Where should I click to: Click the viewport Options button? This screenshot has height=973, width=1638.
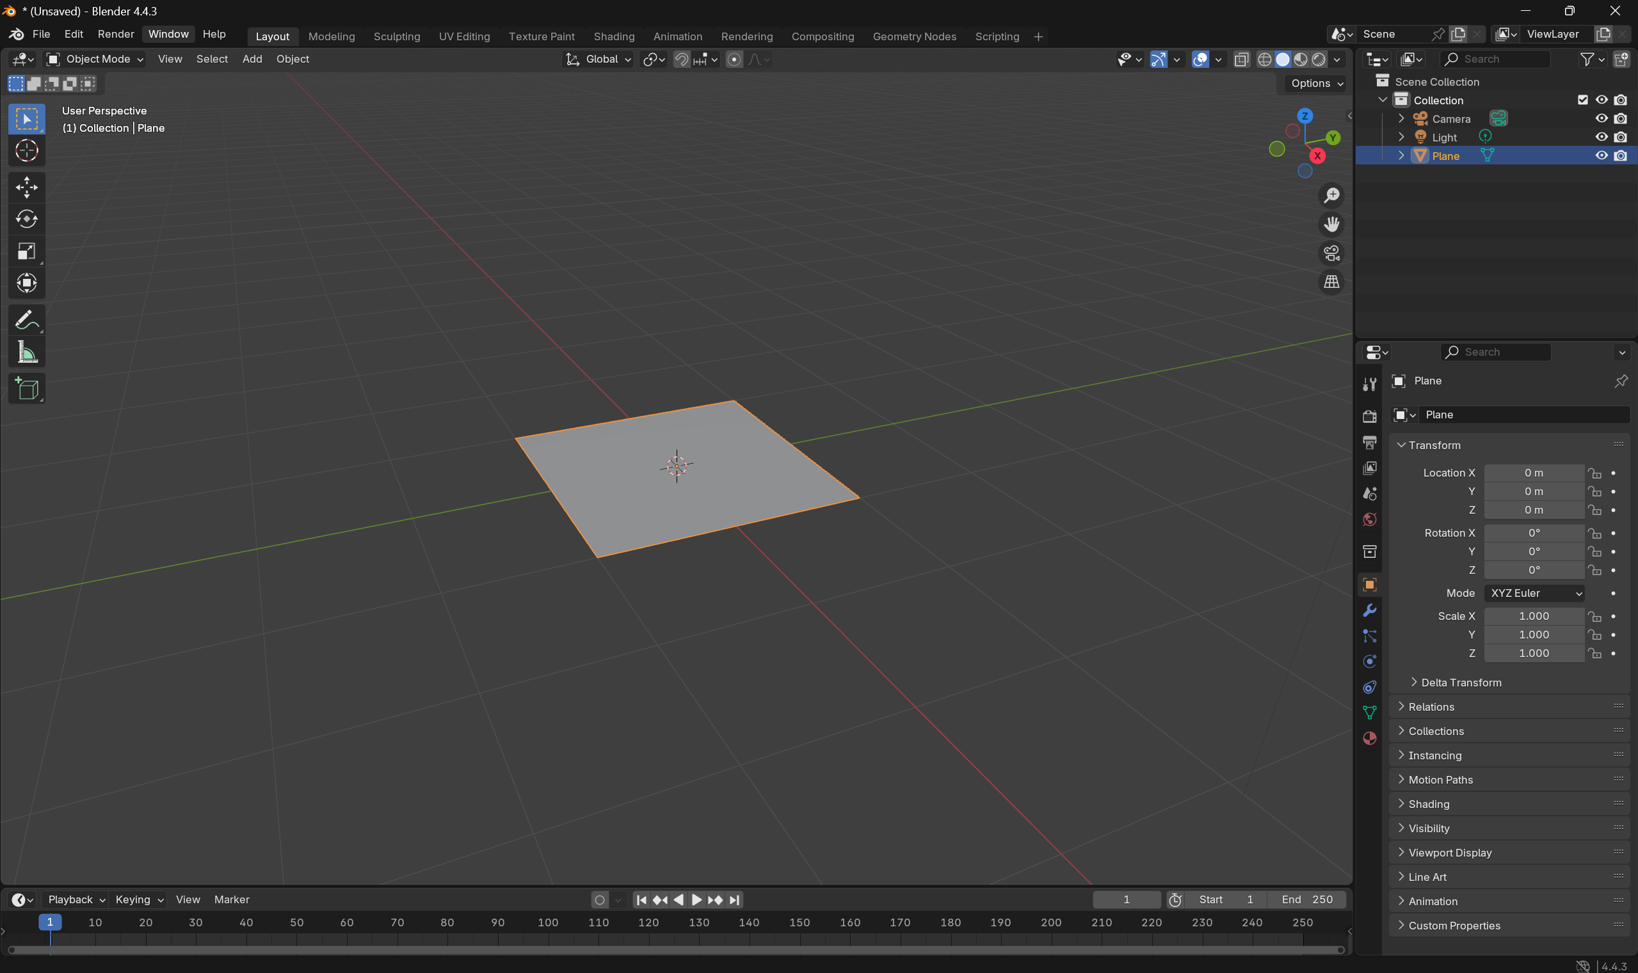coord(1317,83)
